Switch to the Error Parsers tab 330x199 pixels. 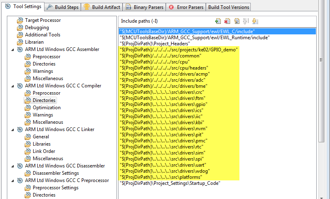click(x=186, y=7)
